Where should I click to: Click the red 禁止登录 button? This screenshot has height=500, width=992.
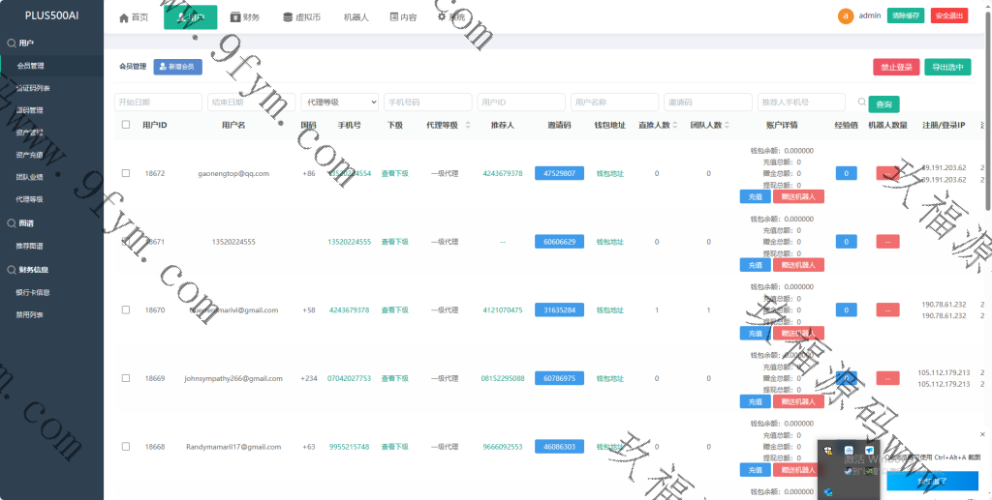[895, 68]
